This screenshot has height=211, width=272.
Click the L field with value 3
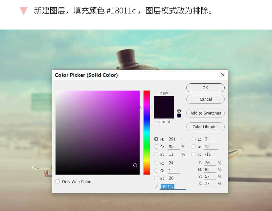[211, 139]
